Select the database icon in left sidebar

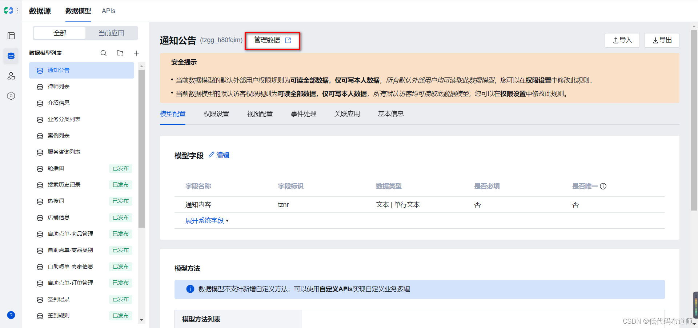point(11,56)
